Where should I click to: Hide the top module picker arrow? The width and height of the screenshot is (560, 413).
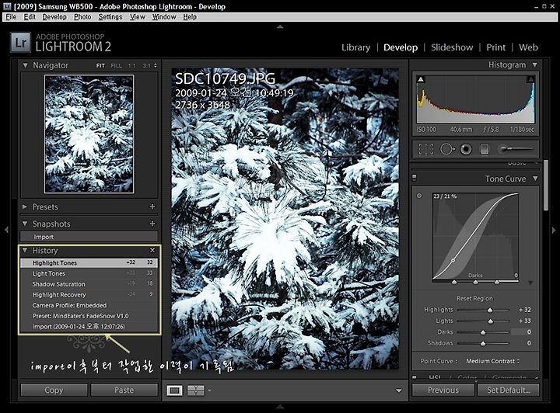280,26
